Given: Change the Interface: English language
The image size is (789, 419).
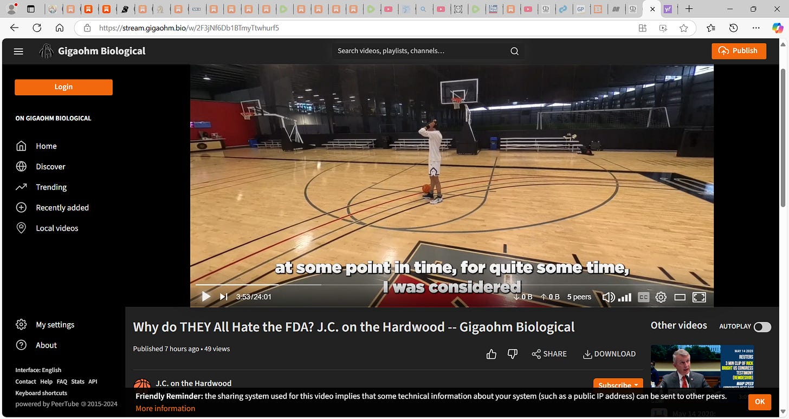Looking at the screenshot, I should [38, 370].
